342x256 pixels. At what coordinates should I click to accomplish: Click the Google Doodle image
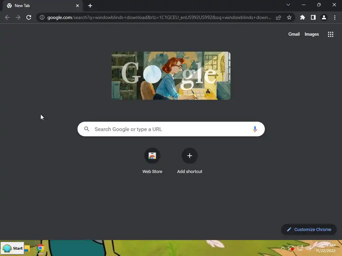pos(171,76)
